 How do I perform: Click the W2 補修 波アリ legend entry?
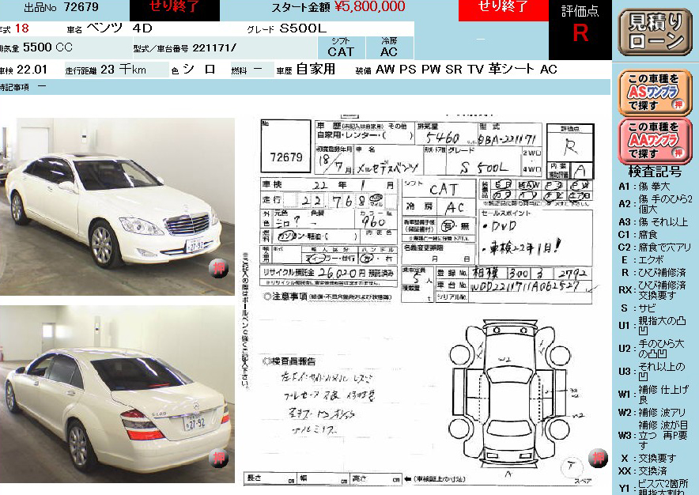pos(652,413)
